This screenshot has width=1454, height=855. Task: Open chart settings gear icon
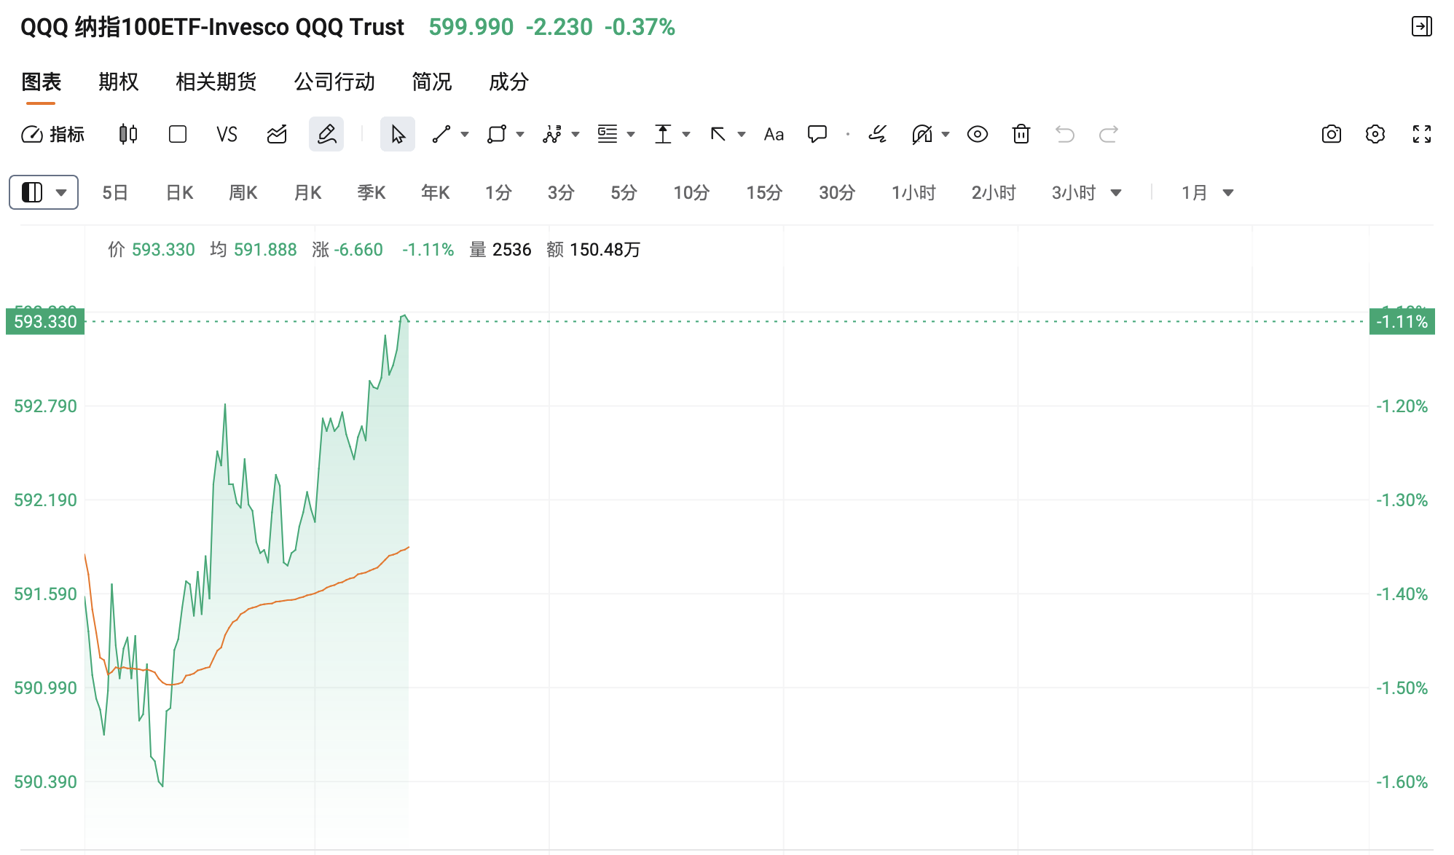[1375, 134]
